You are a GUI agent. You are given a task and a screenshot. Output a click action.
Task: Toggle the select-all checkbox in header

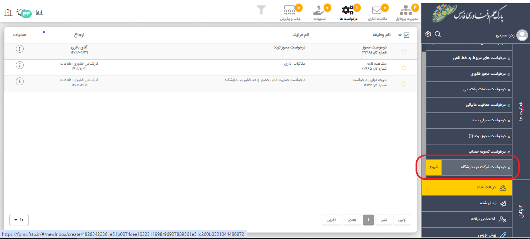pyautogui.click(x=407, y=35)
